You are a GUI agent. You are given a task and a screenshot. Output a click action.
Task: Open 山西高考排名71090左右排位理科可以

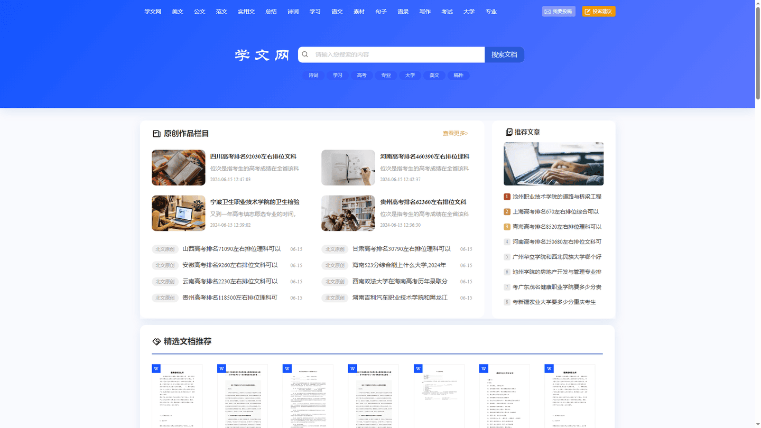pos(231,249)
